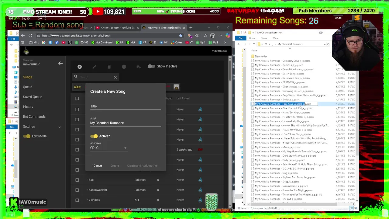Open the Google bookmark icon
The image size is (389, 219).
click(43, 43)
